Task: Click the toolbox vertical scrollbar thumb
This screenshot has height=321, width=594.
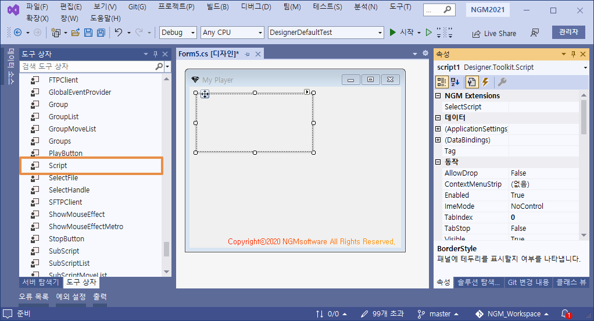Action: (x=166, y=249)
